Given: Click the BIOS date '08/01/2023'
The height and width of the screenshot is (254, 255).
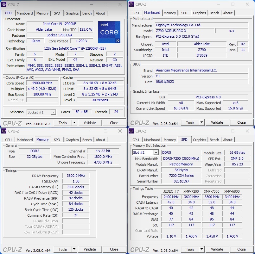Looking at the screenshot, I should [202, 82].
